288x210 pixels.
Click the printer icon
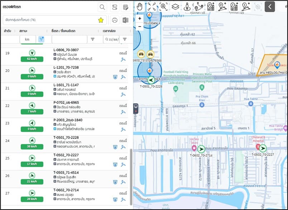(x=115, y=20)
